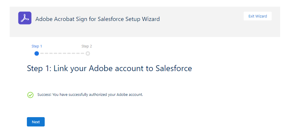The height and width of the screenshot is (132, 286).
Task: Select the Step 1 label in progress tracker
Action: click(37, 46)
